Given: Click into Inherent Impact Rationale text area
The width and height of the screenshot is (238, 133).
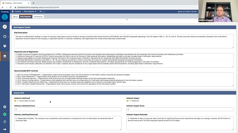Looking at the screenshot, I should click(180, 123).
